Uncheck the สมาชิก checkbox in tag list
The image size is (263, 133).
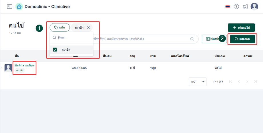pyautogui.click(x=55, y=49)
